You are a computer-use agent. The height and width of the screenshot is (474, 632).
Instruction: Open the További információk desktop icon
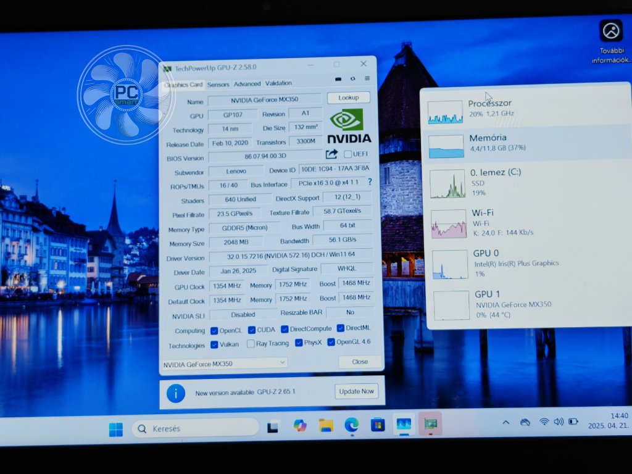coord(612,41)
